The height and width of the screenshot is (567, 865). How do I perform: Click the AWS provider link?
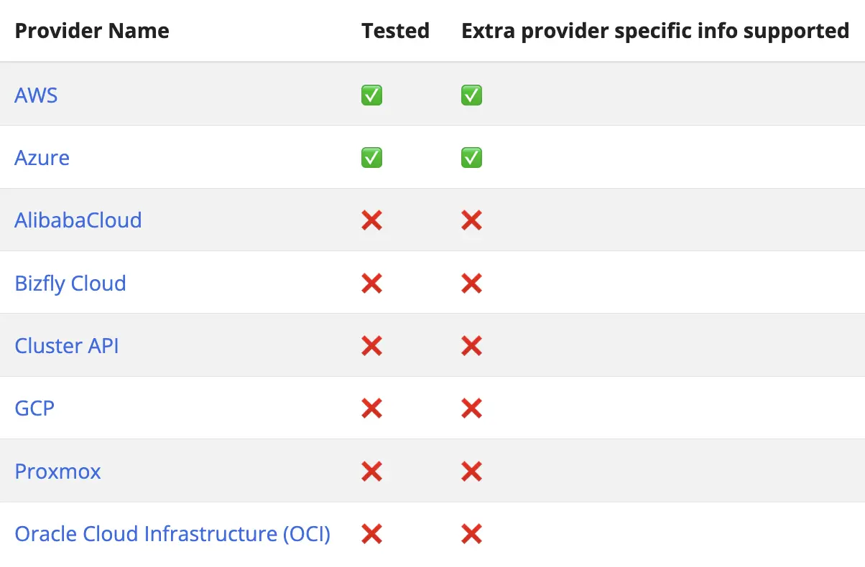point(36,95)
